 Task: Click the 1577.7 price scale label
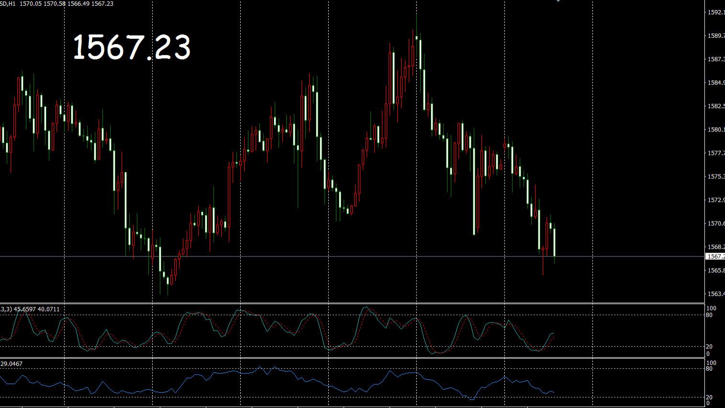[x=716, y=153]
